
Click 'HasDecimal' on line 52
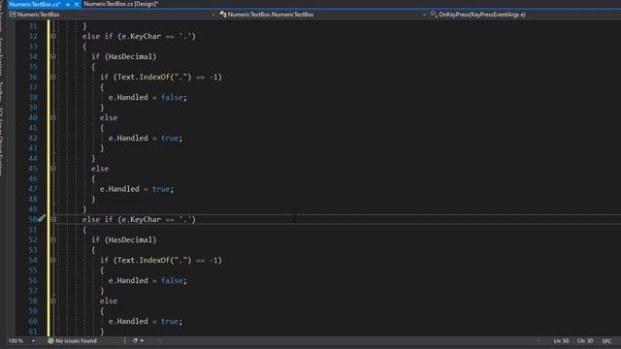tap(130, 239)
